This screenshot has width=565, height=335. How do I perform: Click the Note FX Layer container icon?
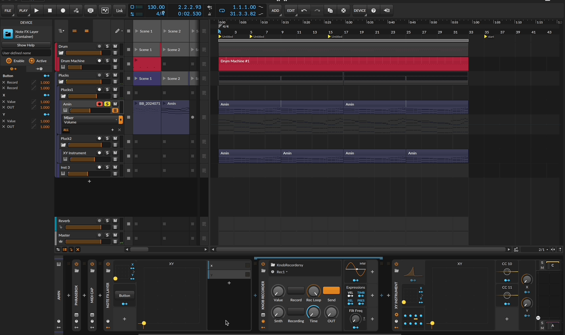coord(8,34)
